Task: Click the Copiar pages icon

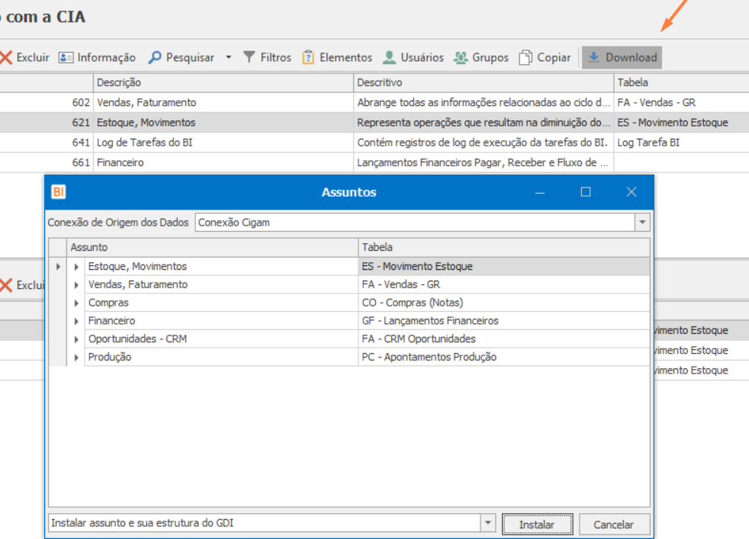Action: tap(526, 57)
